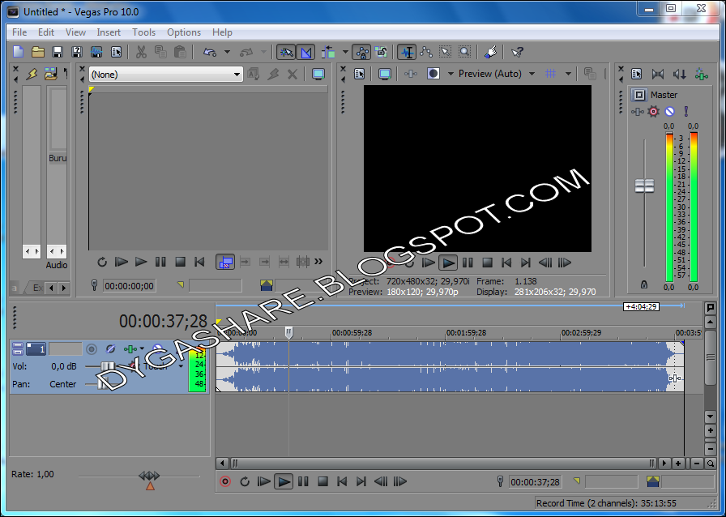Viewport: 726px width, 517px height.
Task: Arm track 1 for record
Action: coord(92,348)
